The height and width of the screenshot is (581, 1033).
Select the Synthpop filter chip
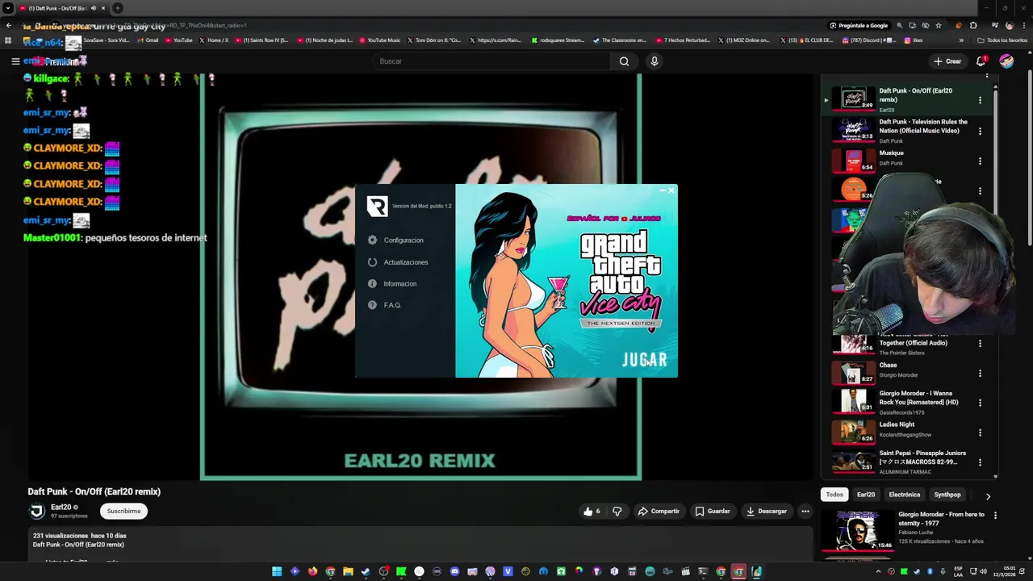pos(947,495)
